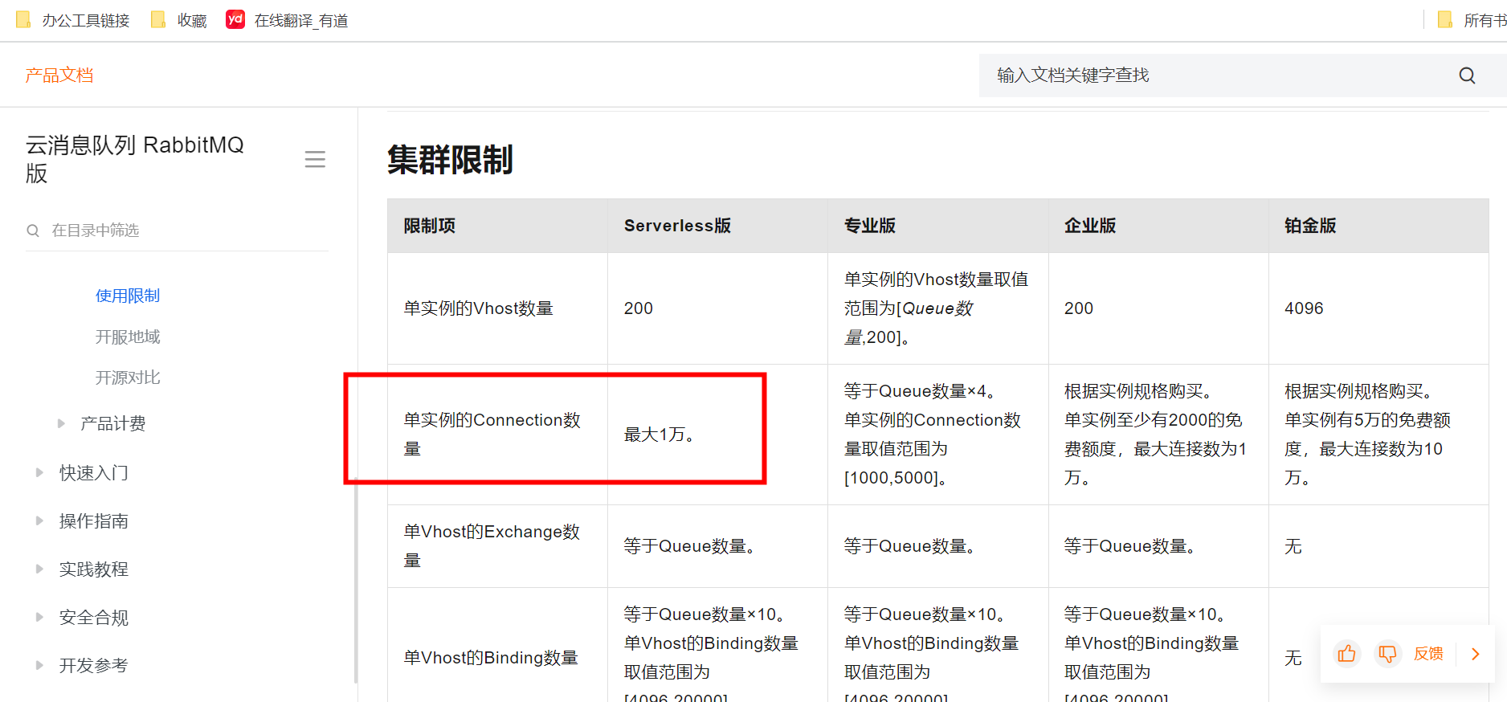Open the 所有书 bookmarks folder
1507x702 pixels.
[1472, 20]
